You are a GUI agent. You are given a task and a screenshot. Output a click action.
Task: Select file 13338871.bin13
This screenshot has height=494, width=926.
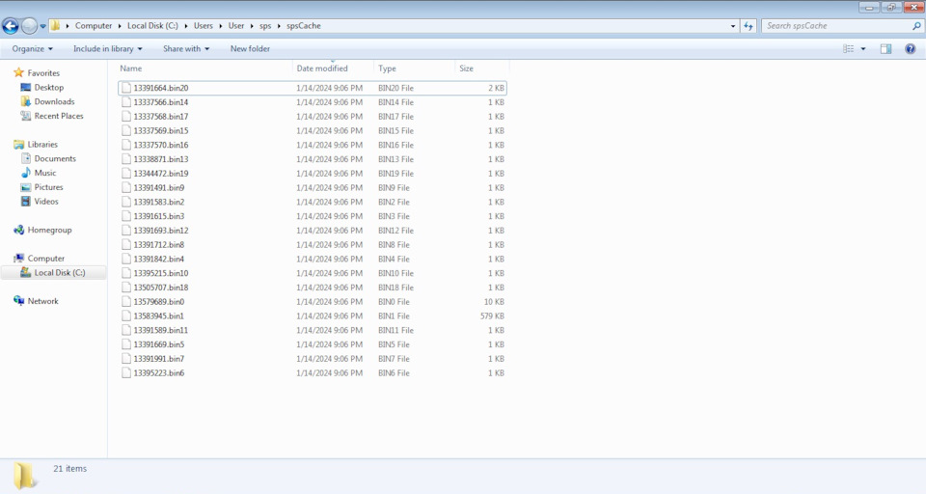(313, 159)
